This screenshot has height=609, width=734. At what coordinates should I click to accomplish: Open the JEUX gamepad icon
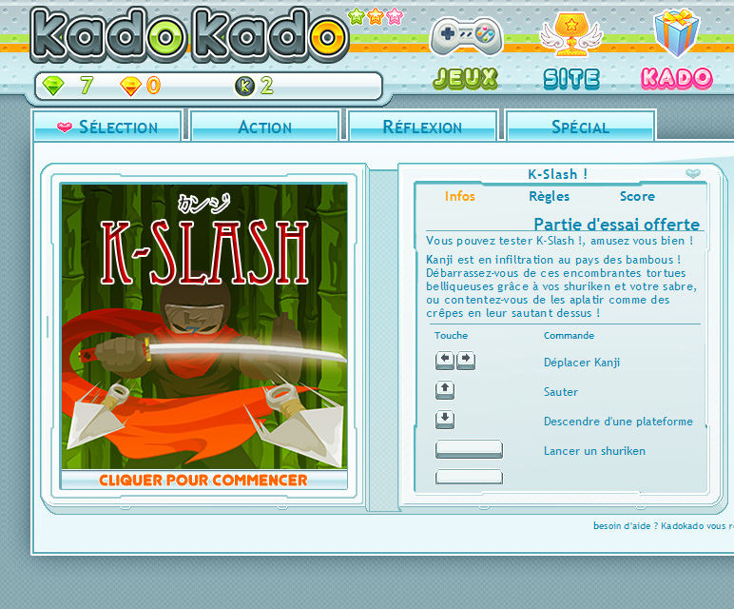click(466, 37)
